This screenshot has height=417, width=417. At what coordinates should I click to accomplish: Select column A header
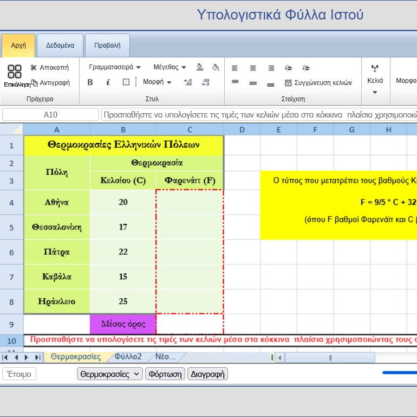tap(57, 130)
